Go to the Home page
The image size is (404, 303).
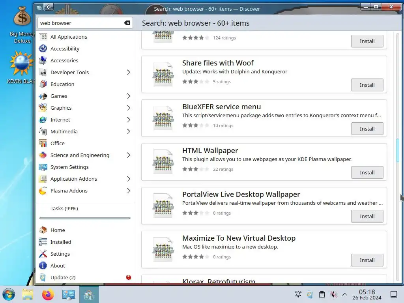click(x=85, y=230)
